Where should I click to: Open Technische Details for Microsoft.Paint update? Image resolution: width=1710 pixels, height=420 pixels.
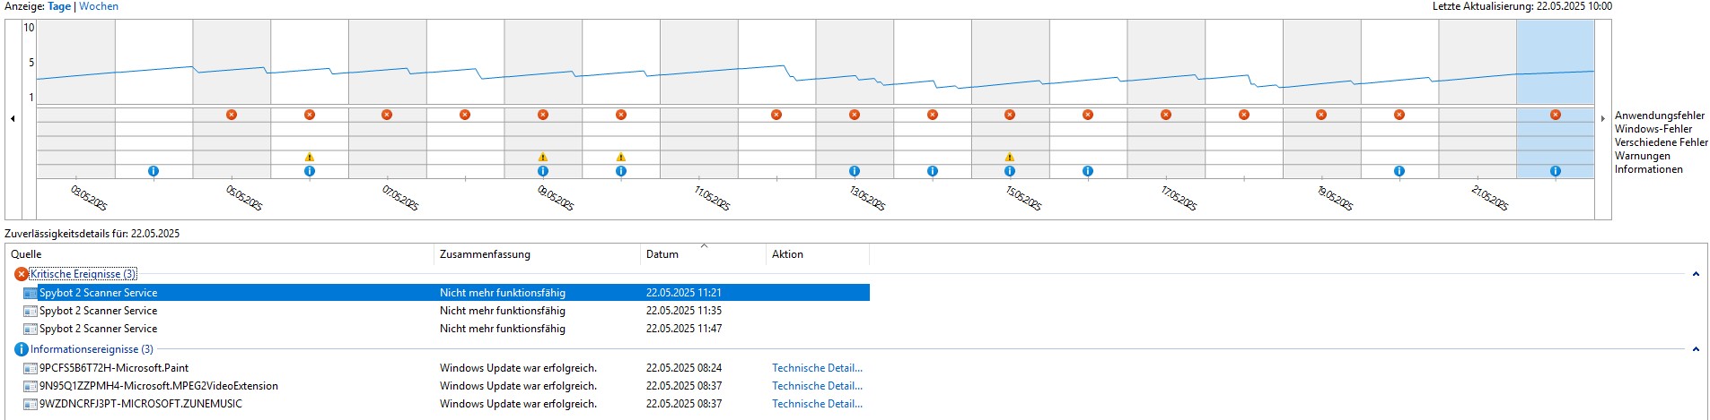click(x=817, y=368)
